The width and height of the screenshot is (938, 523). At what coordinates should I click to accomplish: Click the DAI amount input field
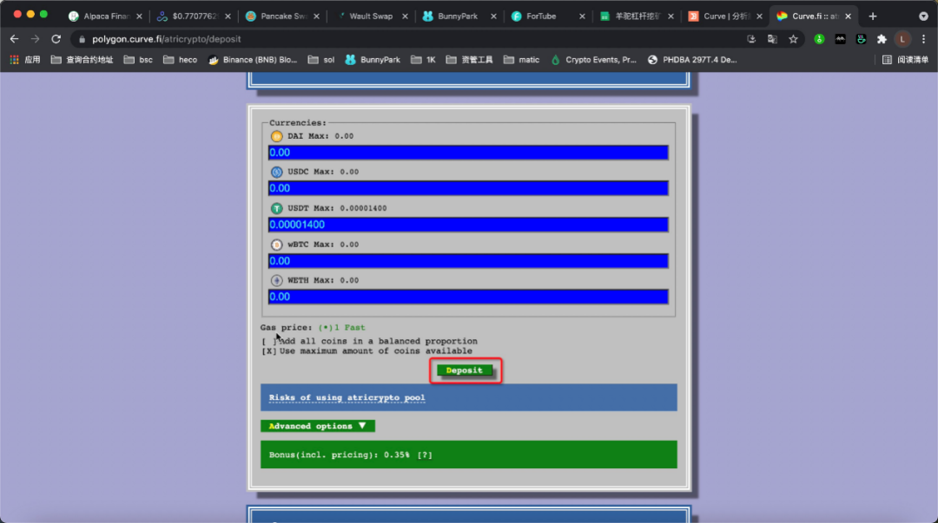pos(468,153)
